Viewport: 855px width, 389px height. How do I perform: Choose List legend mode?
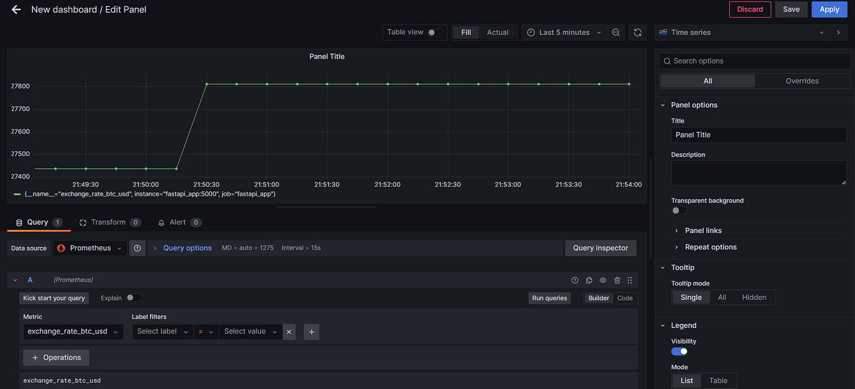[x=687, y=380]
